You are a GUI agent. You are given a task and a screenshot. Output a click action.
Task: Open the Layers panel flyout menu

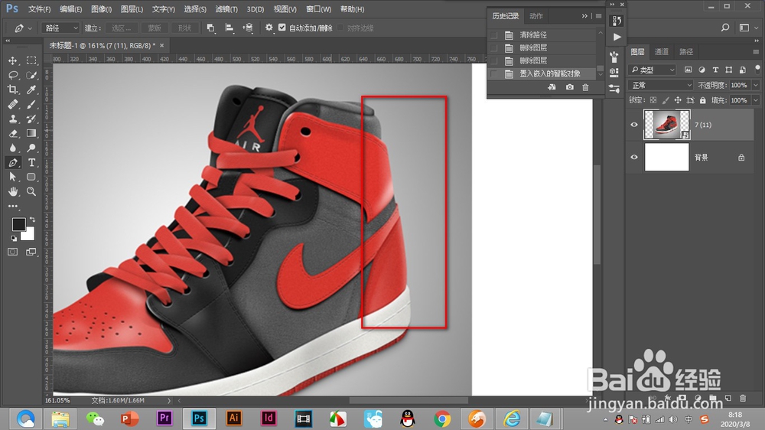pos(756,52)
